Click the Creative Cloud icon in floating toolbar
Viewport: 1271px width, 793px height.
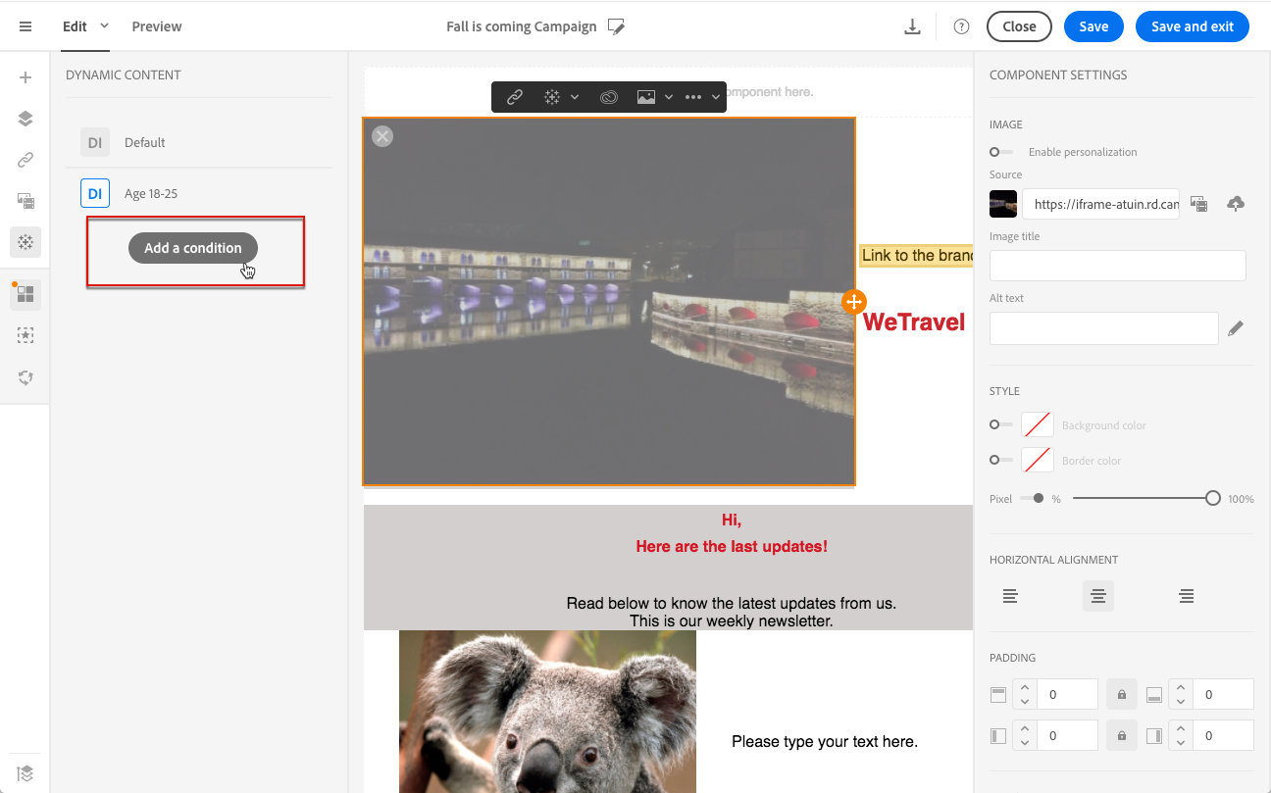[x=609, y=97]
